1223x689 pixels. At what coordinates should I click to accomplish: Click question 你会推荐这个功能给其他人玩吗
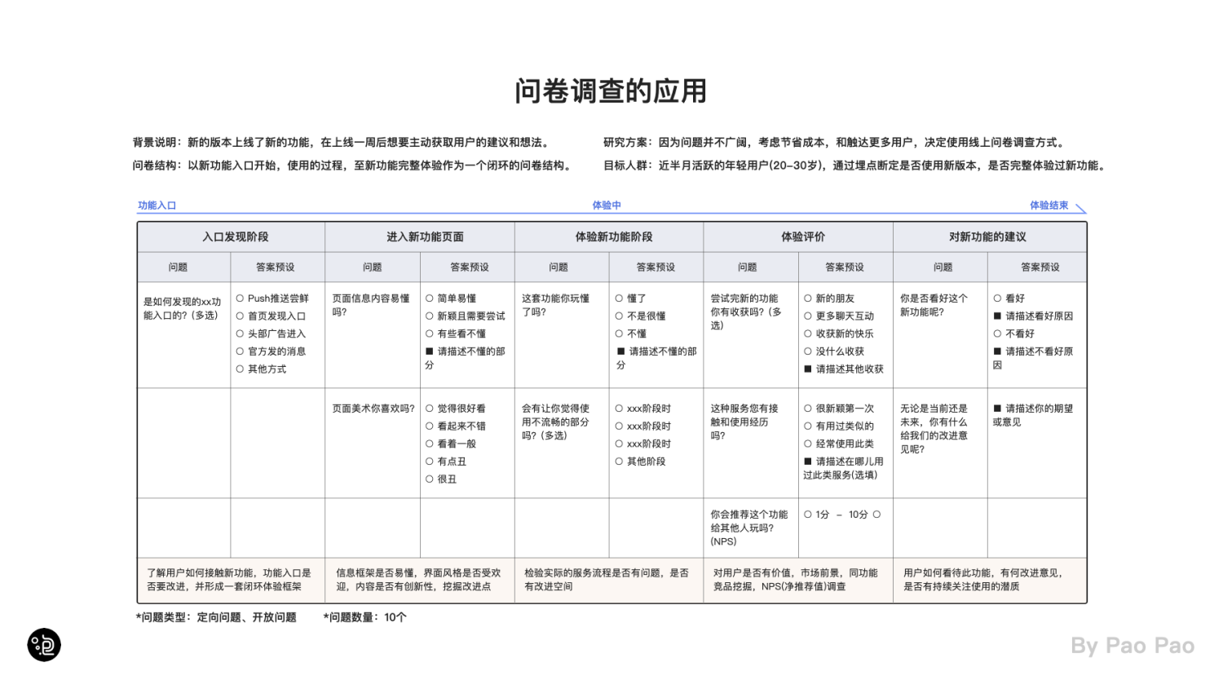click(749, 528)
